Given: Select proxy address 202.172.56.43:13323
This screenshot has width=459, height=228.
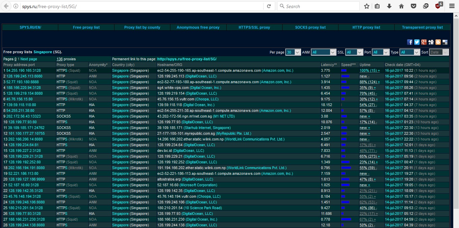Looking at the screenshot, I should (24, 116).
